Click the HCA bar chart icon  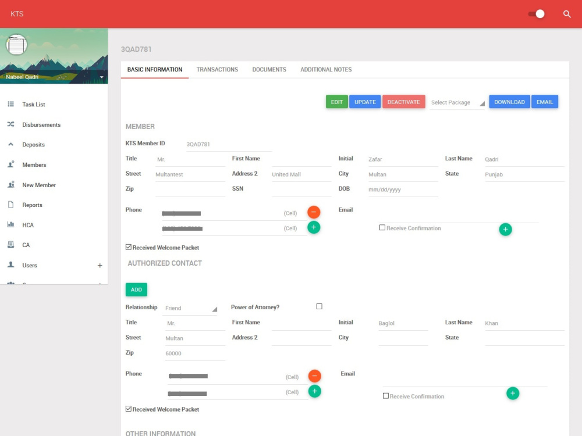pyautogui.click(x=10, y=224)
